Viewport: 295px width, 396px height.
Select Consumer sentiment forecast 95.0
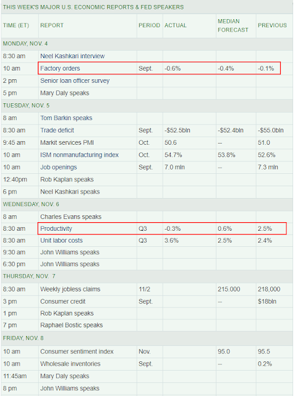pyautogui.click(x=224, y=351)
